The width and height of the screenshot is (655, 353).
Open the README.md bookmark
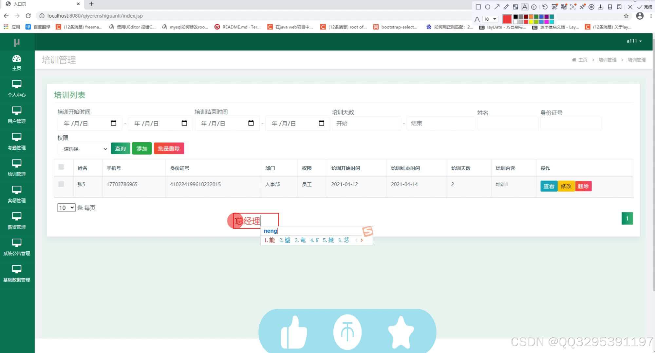pyautogui.click(x=237, y=27)
